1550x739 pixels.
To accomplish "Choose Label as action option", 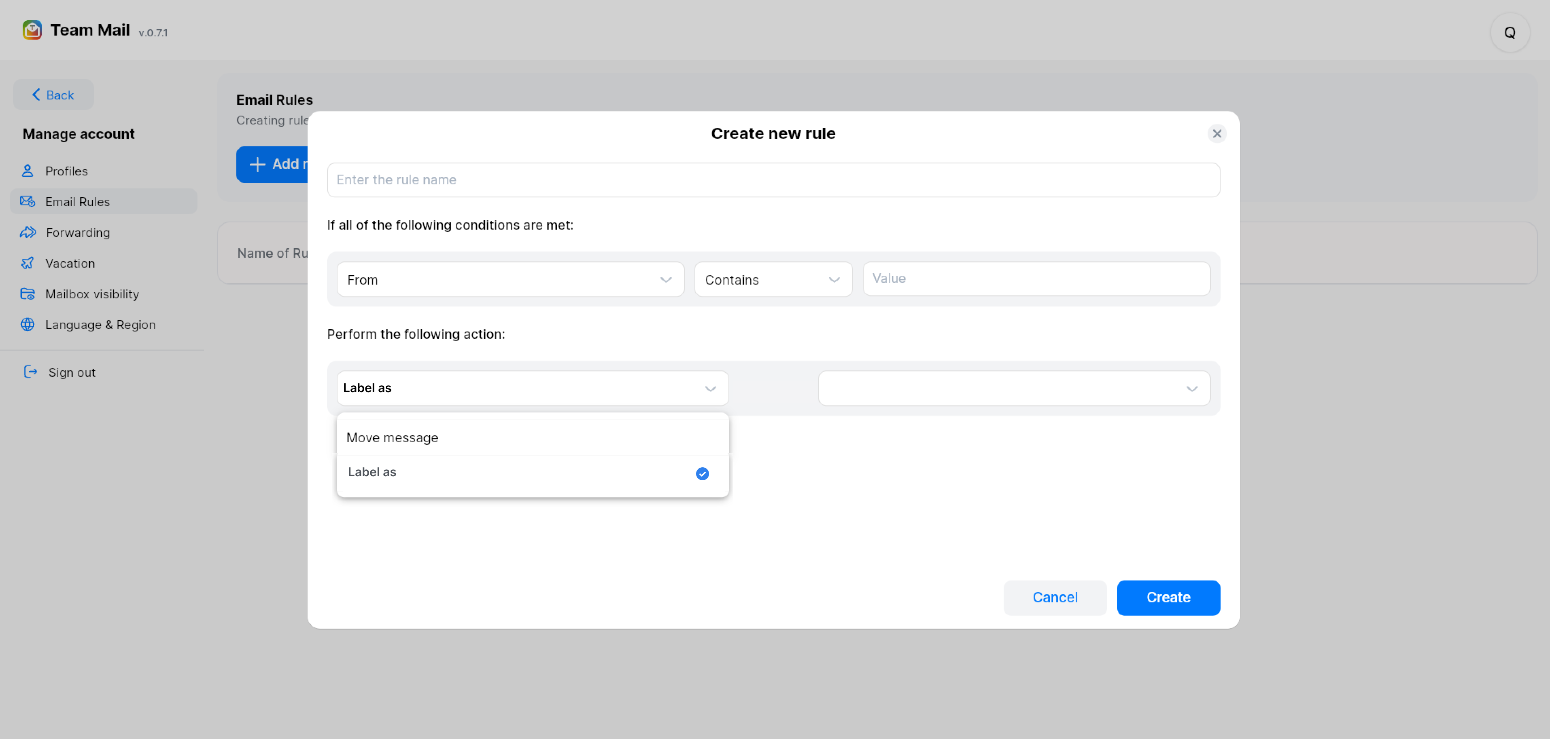I will point(533,473).
